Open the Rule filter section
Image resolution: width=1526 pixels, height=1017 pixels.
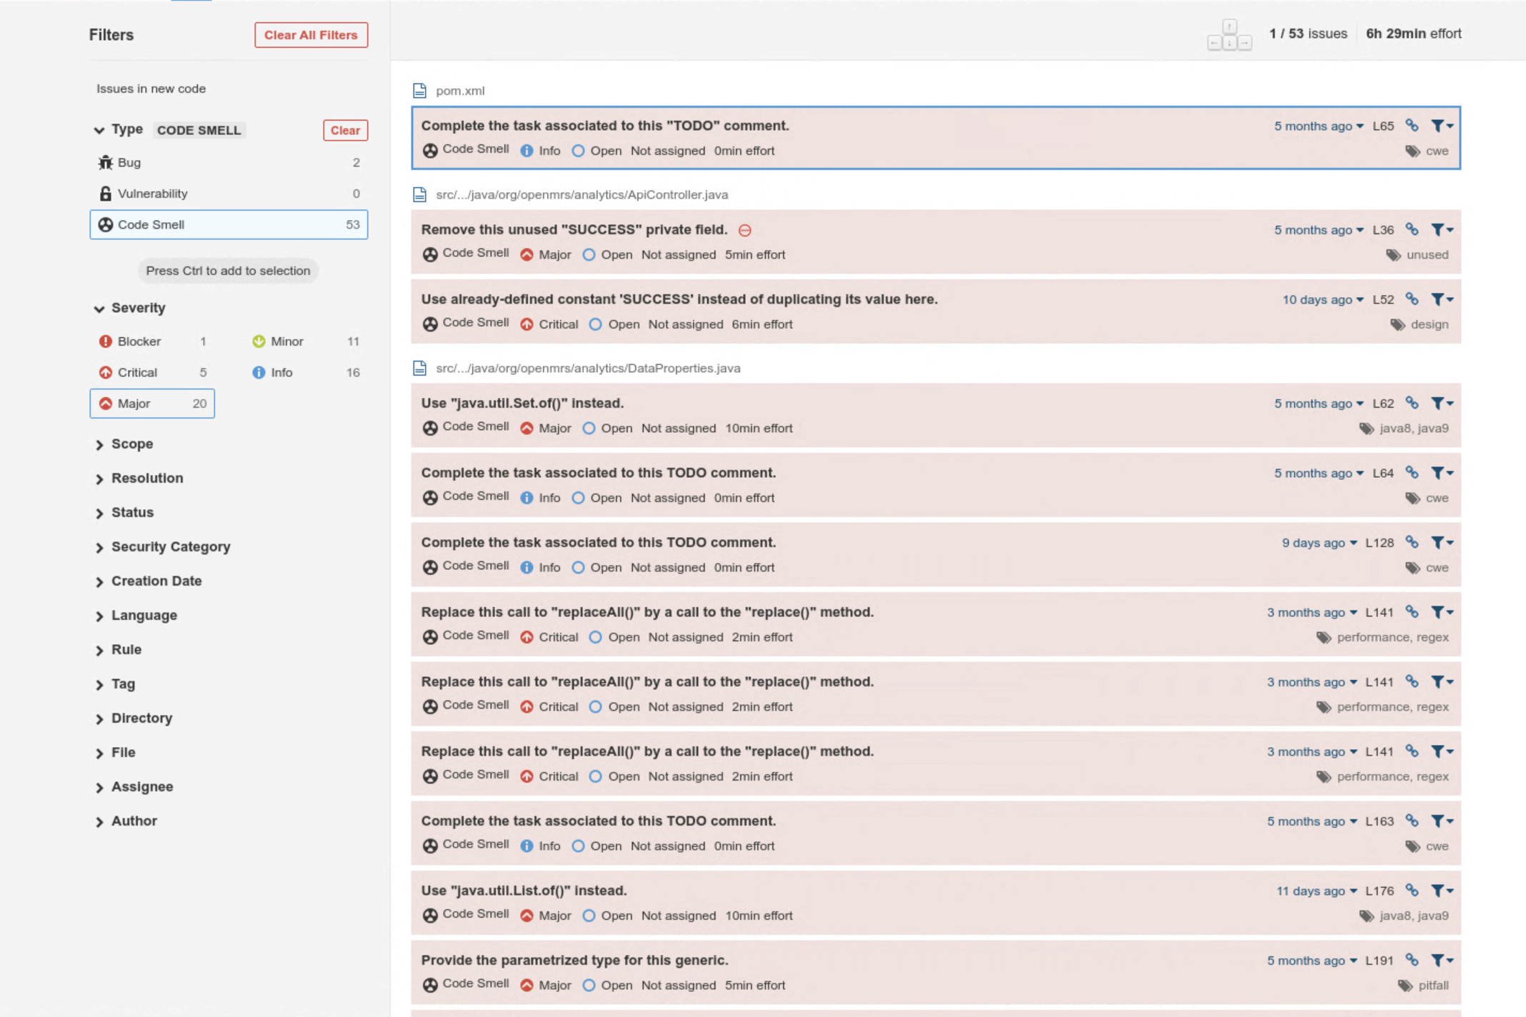click(x=126, y=649)
